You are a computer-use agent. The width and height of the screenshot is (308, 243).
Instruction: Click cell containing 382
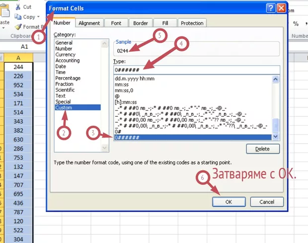pos(18,130)
